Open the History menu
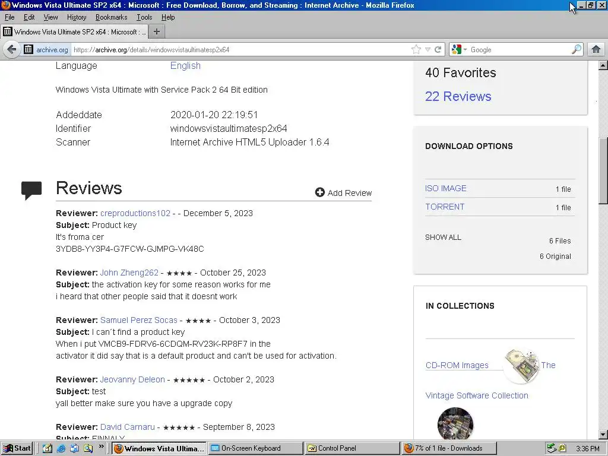The image size is (608, 456). click(x=77, y=17)
